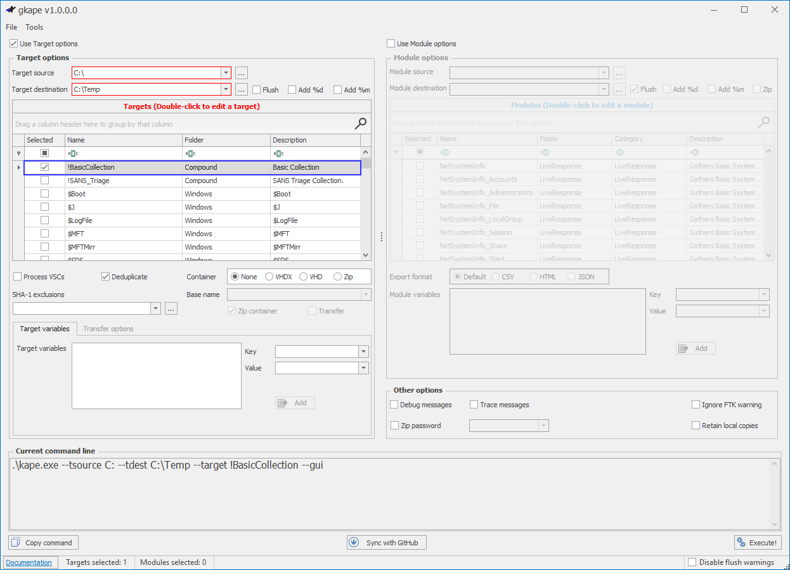Screen dimensions: 790x570
Task: Enable the Process VSCs checkbox
Action: [x=16, y=276]
